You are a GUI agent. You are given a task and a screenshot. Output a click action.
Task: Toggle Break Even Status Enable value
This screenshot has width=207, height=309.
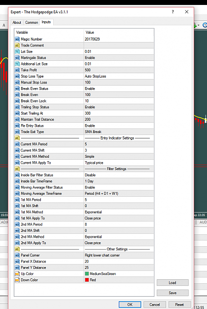[x=119, y=88]
